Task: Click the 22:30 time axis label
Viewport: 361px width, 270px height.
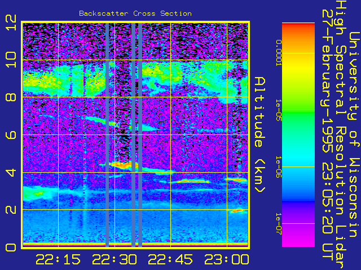Action: 115,259
